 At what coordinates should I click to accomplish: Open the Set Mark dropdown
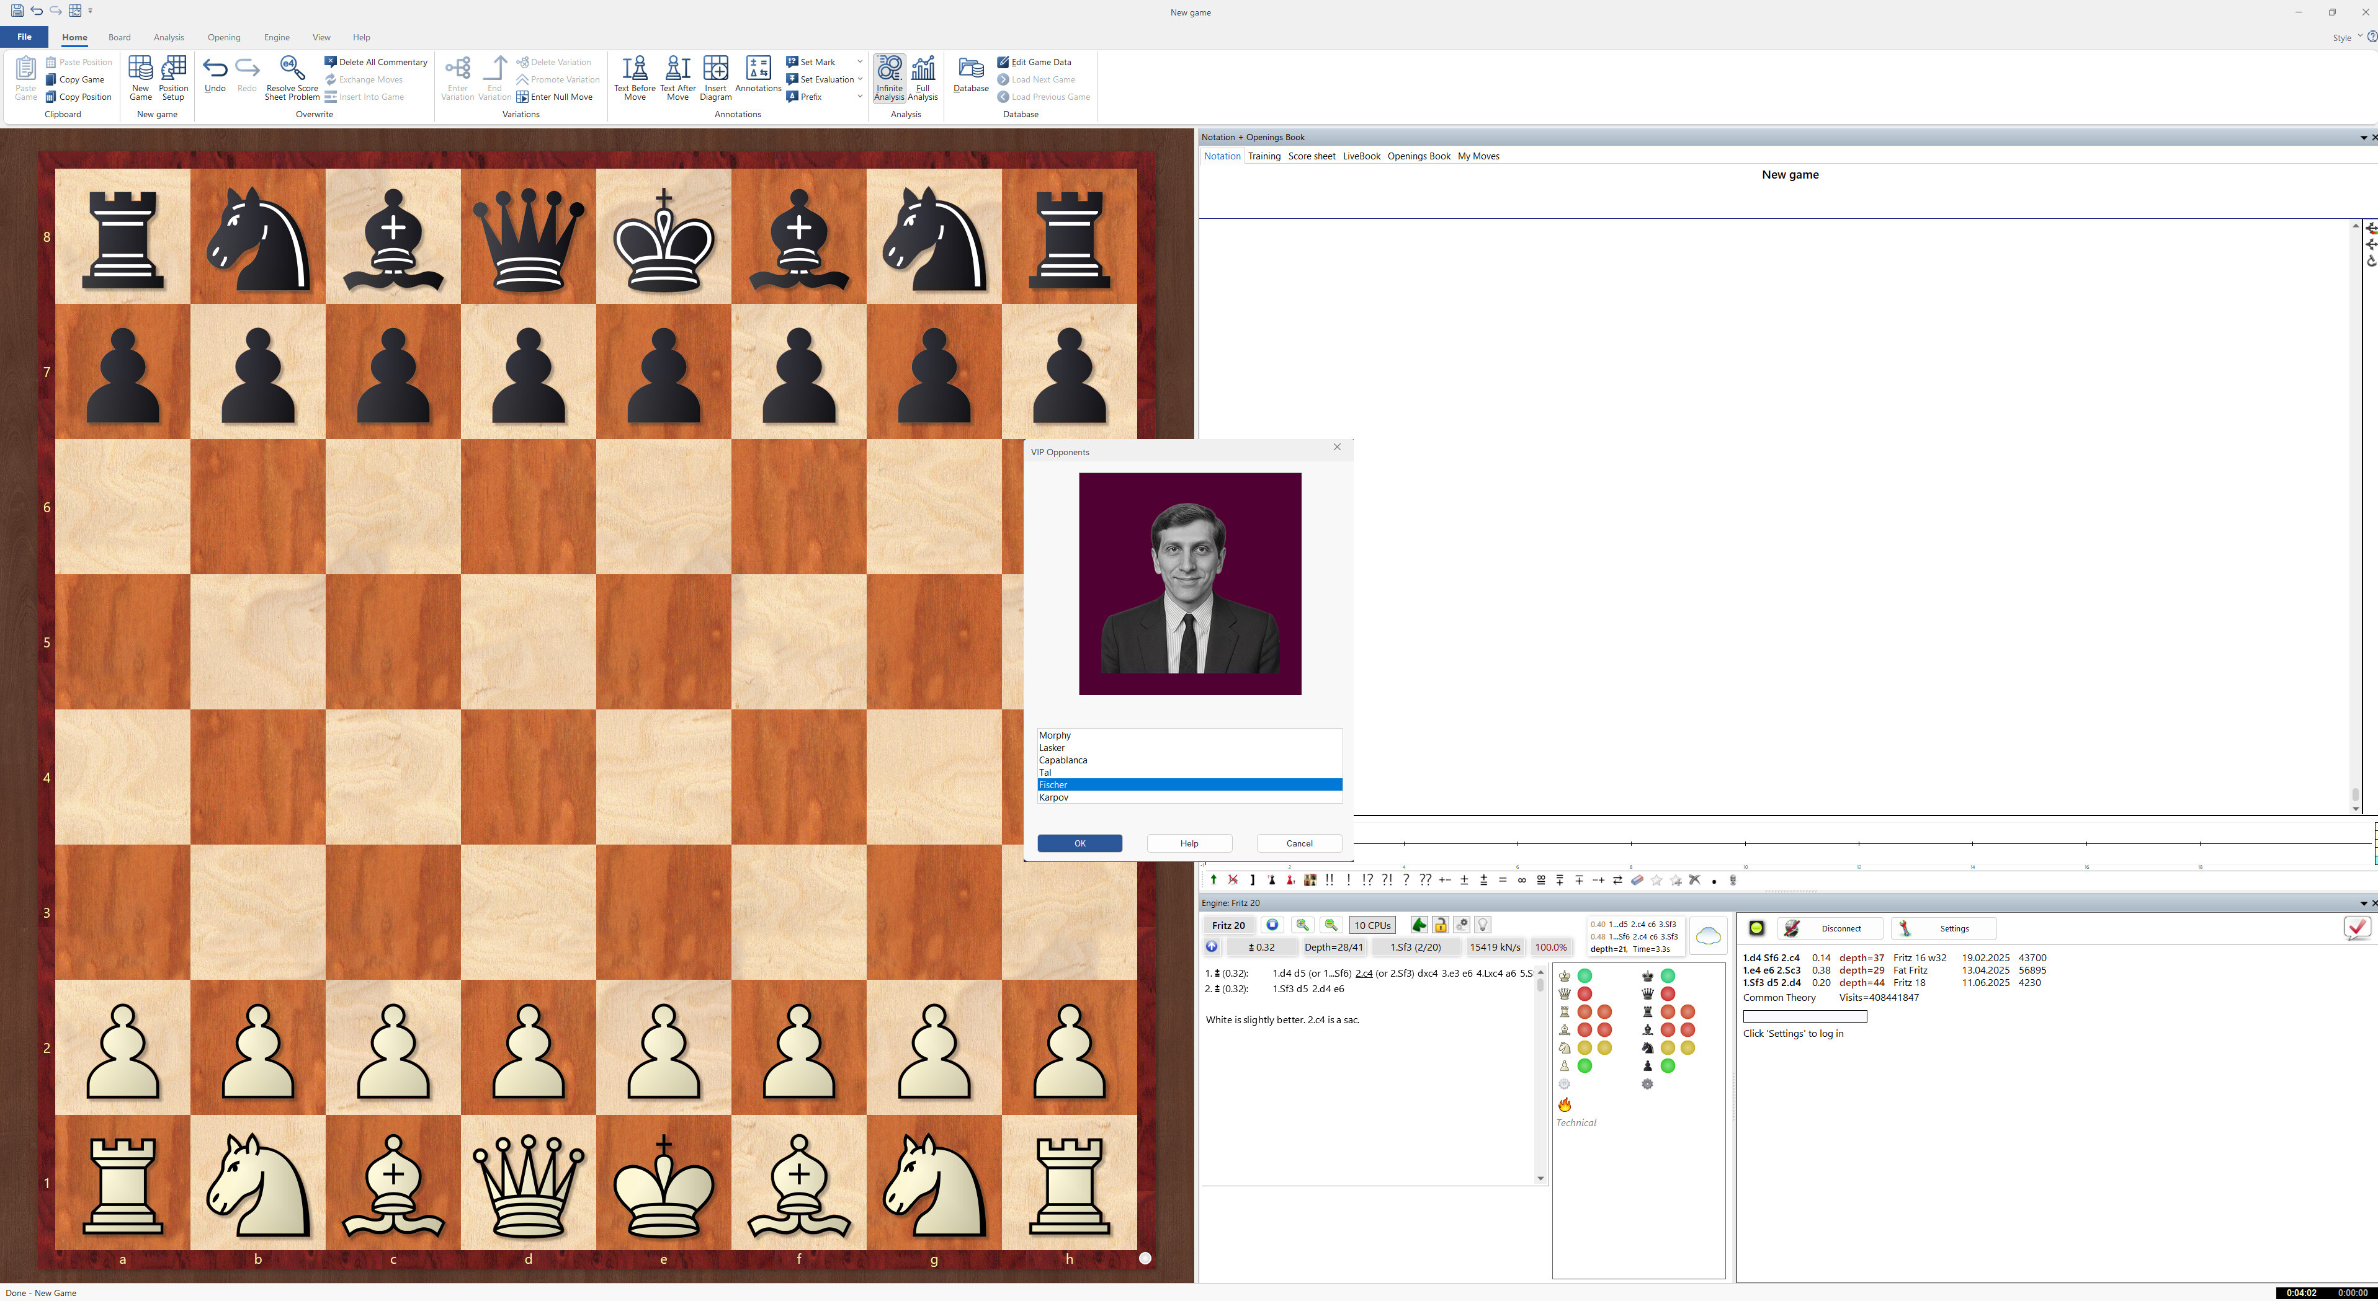pyautogui.click(x=859, y=61)
